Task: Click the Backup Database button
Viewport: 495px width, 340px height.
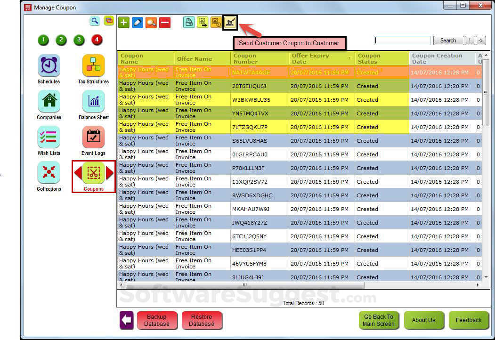Action: [x=157, y=320]
